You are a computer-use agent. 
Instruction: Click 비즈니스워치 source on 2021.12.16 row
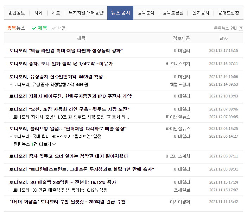[178, 64]
